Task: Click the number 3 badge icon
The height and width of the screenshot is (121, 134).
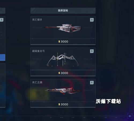Action: [x=2, y=20]
